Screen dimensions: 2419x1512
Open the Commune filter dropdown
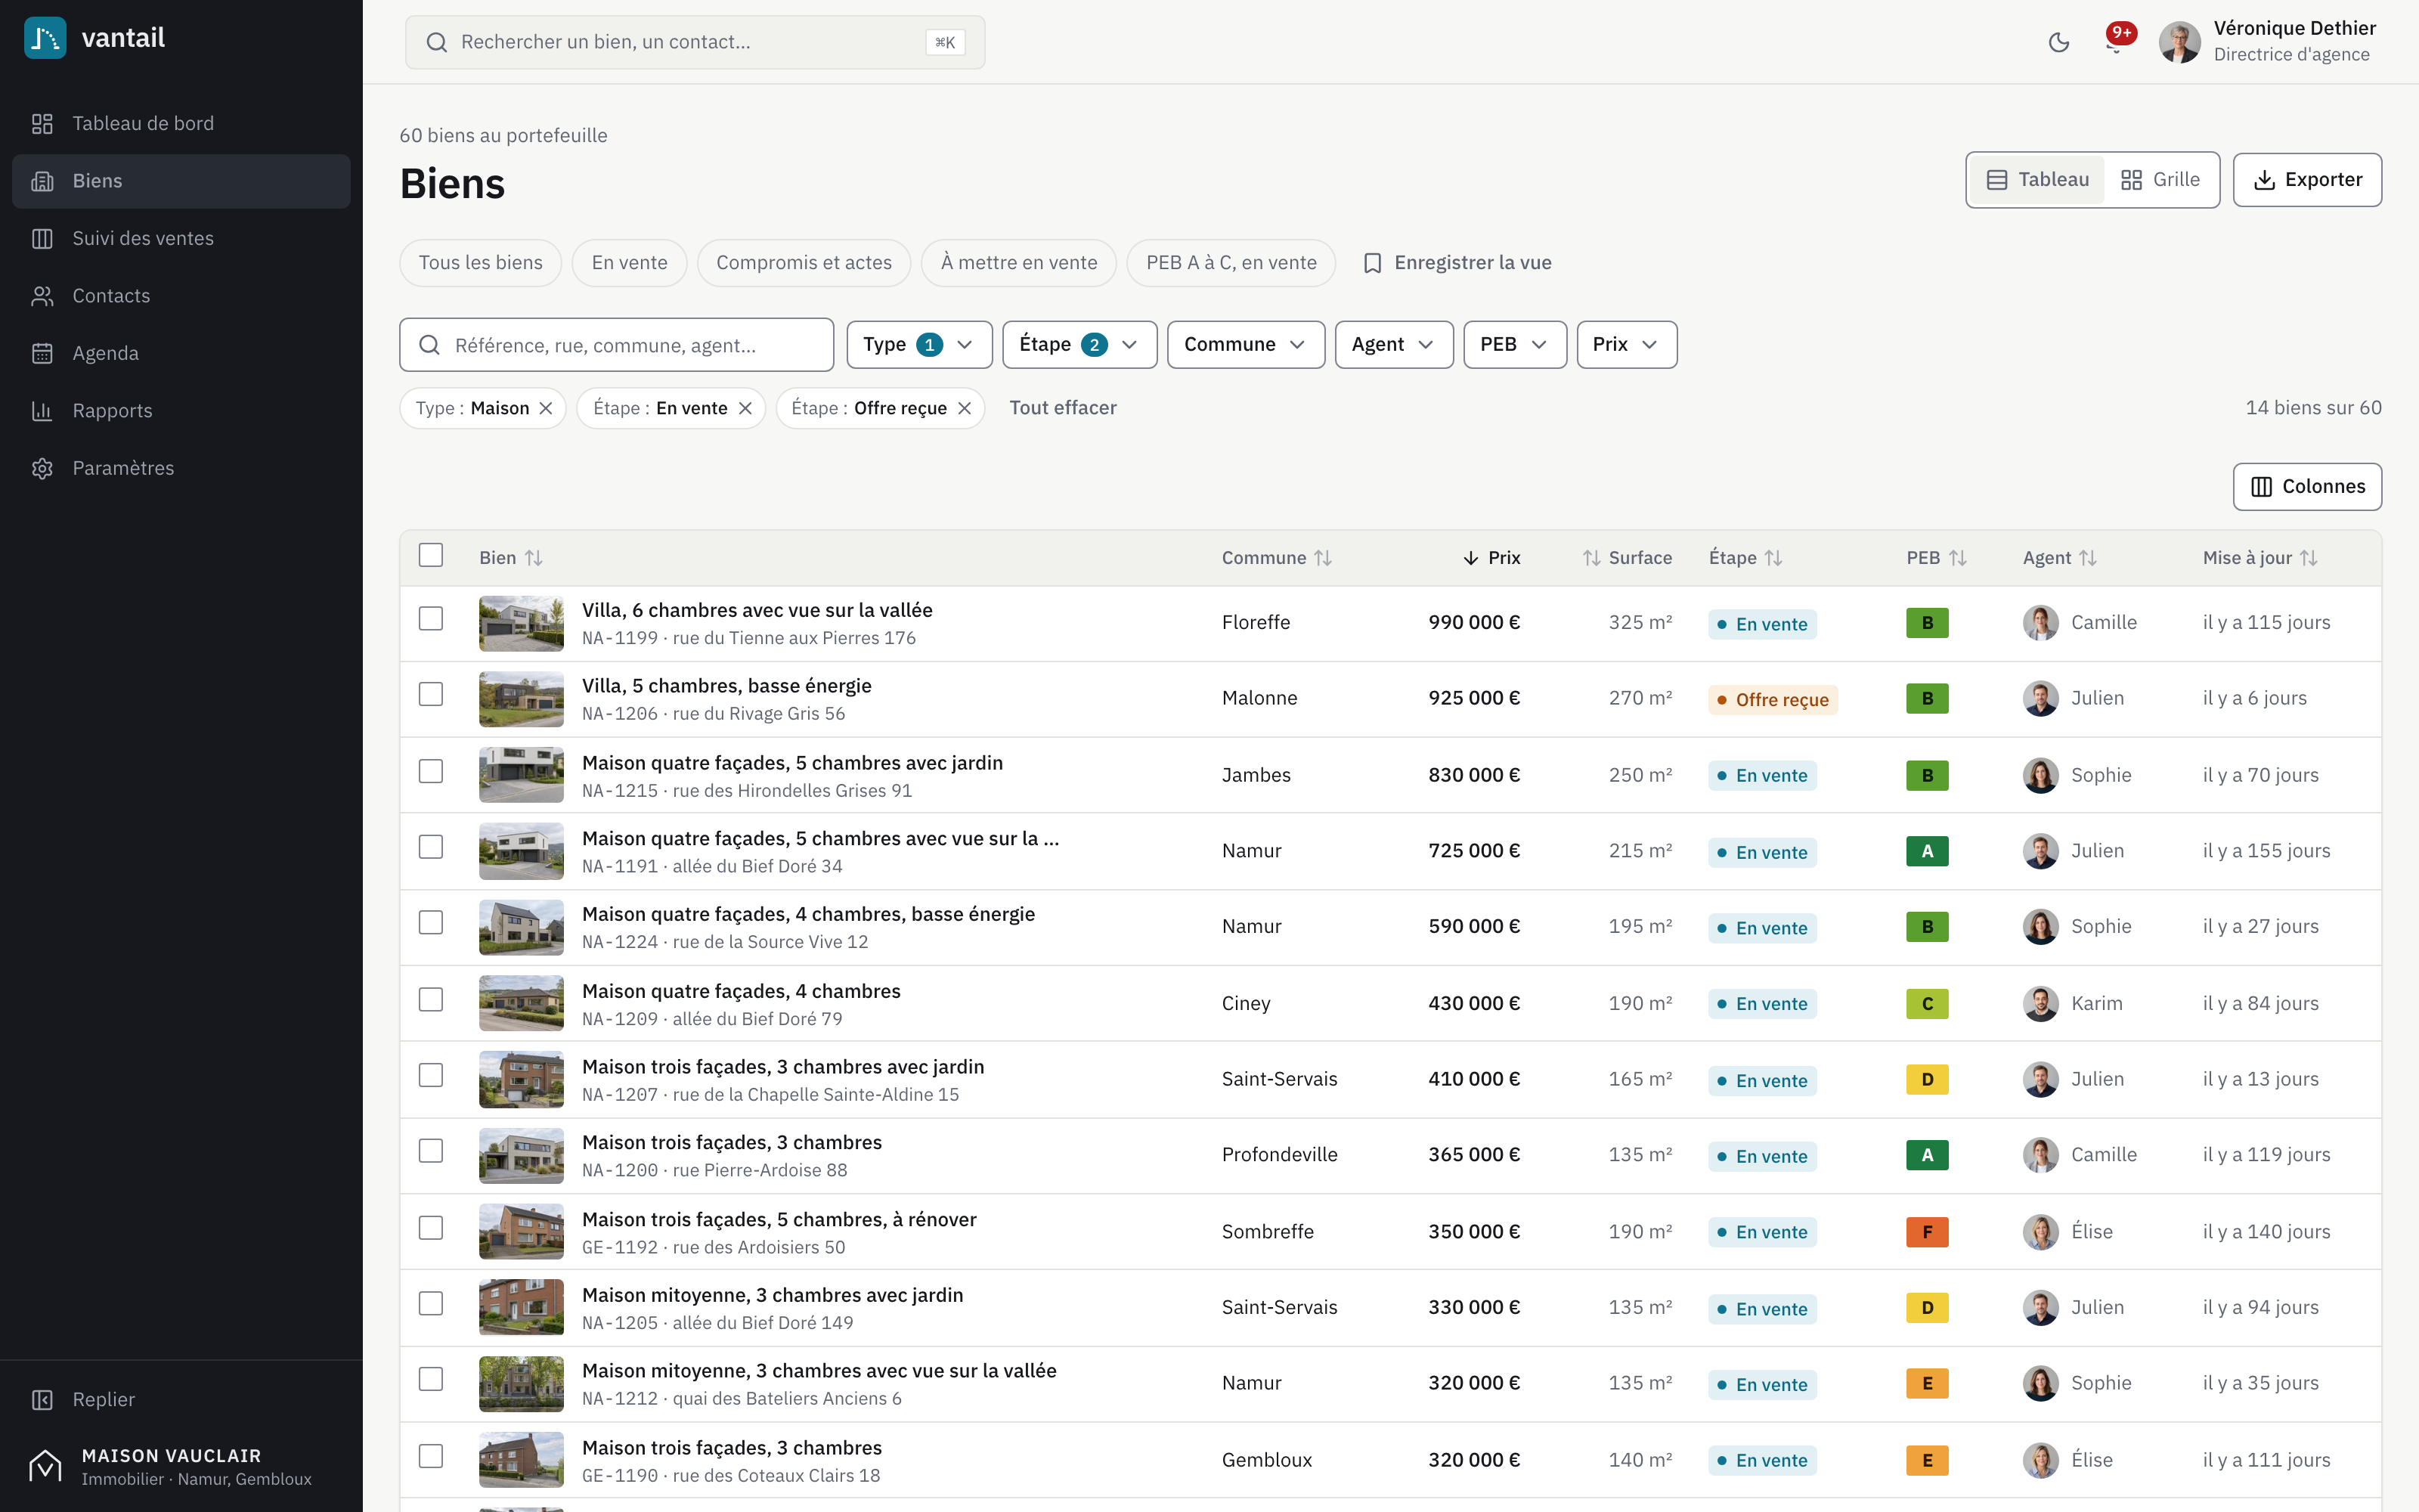pos(1246,345)
